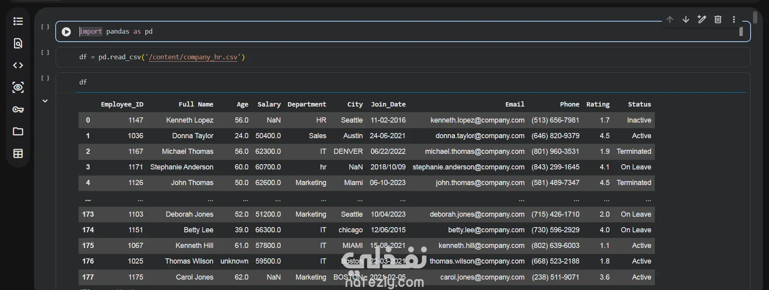Click the edit cell pencil-sparkle icon
The image size is (769, 290).
click(x=702, y=19)
